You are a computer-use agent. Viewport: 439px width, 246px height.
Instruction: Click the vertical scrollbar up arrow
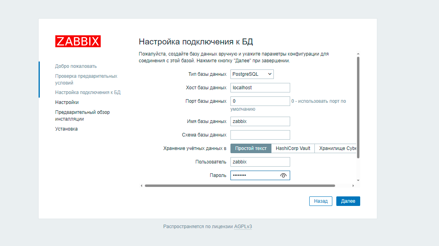358,54
